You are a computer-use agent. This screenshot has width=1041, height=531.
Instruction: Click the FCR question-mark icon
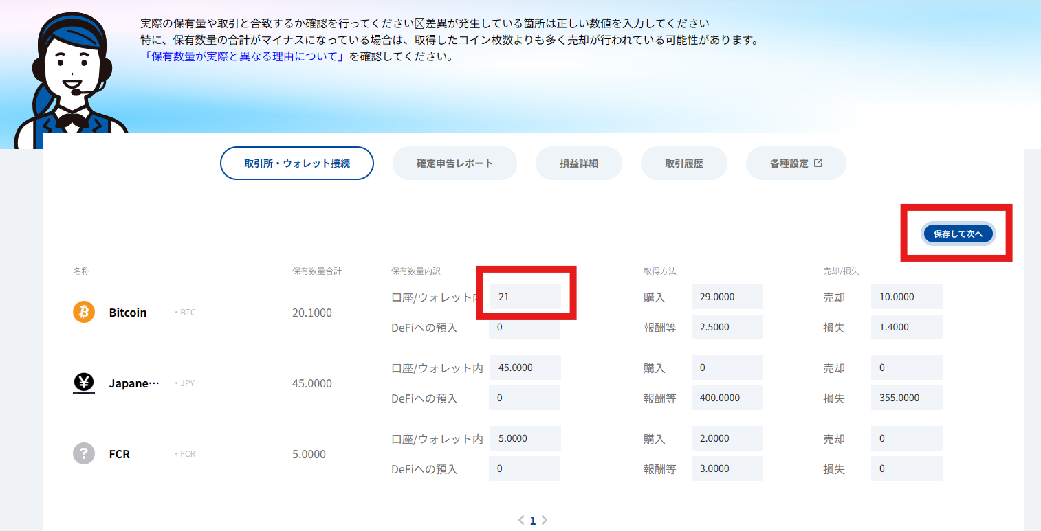coord(84,453)
